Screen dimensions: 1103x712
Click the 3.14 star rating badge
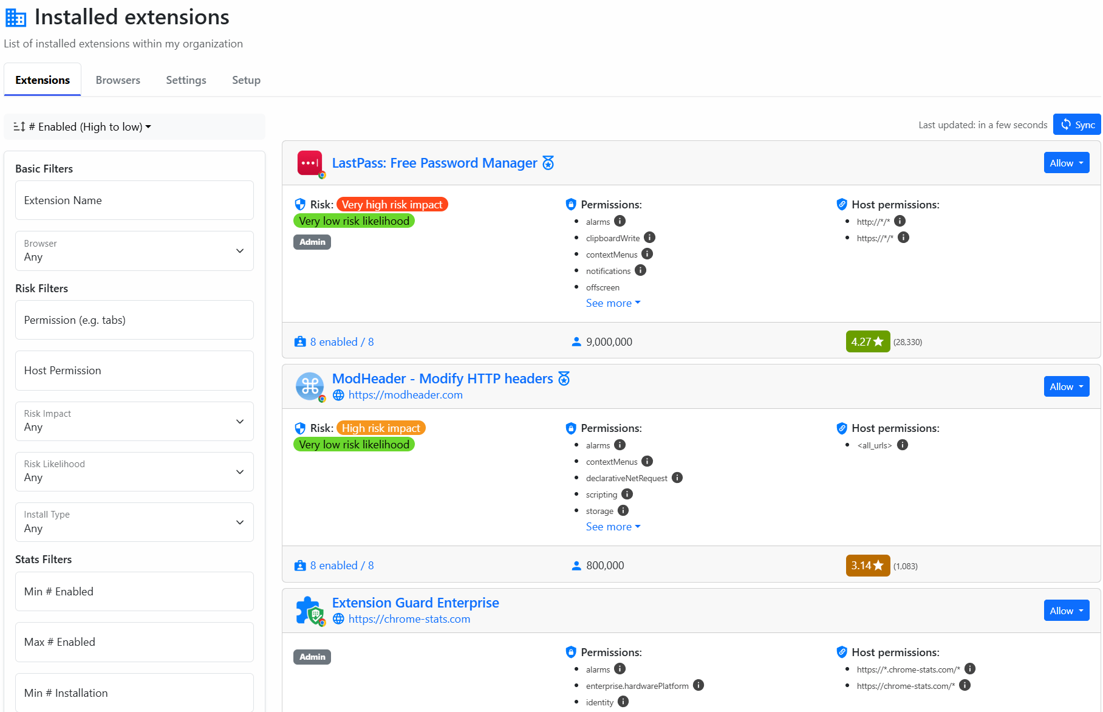click(x=867, y=566)
